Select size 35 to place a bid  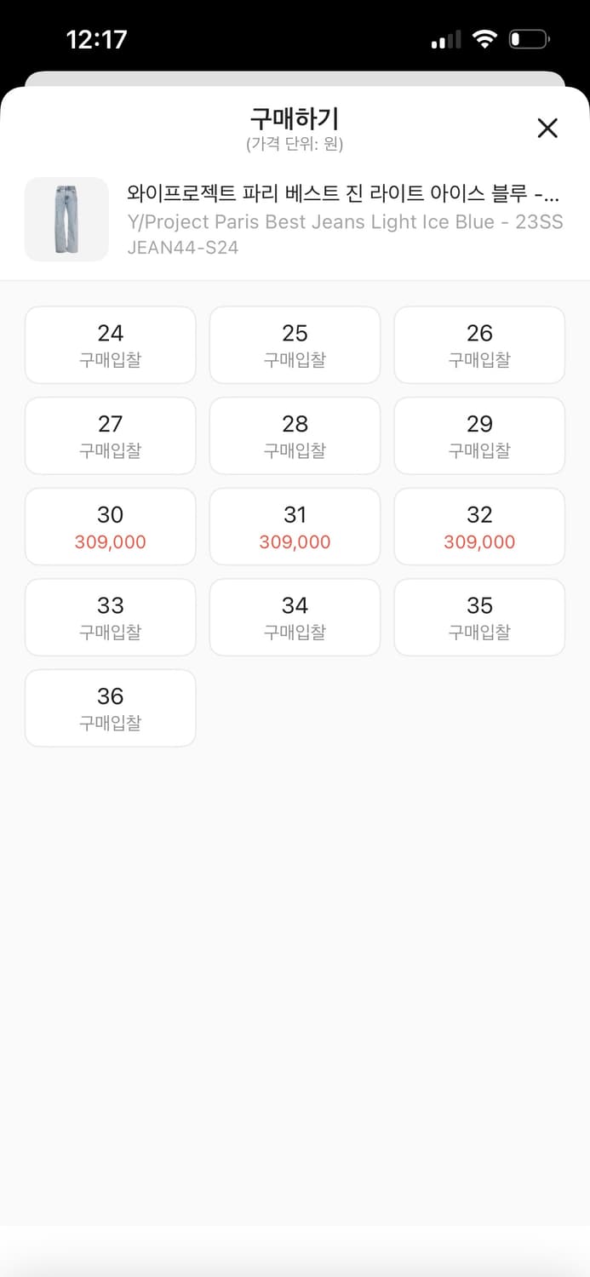pyautogui.click(x=478, y=616)
